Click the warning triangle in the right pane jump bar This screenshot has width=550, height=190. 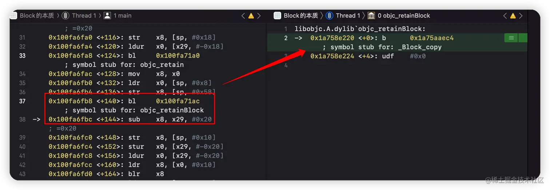513,16
